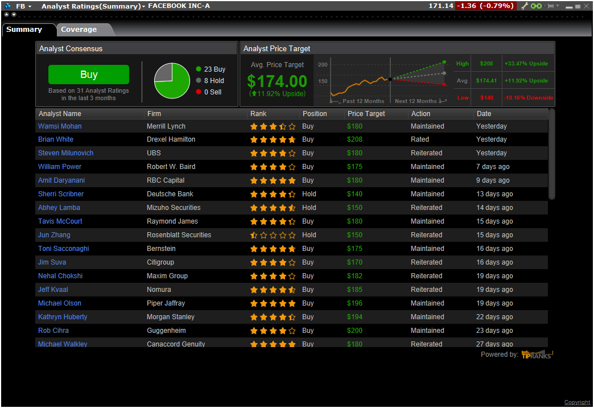
Task: Open the Copyright link
Action: click(x=577, y=402)
